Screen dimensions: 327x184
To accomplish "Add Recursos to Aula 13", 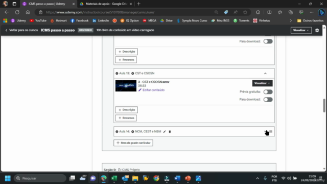I will coord(126,118).
